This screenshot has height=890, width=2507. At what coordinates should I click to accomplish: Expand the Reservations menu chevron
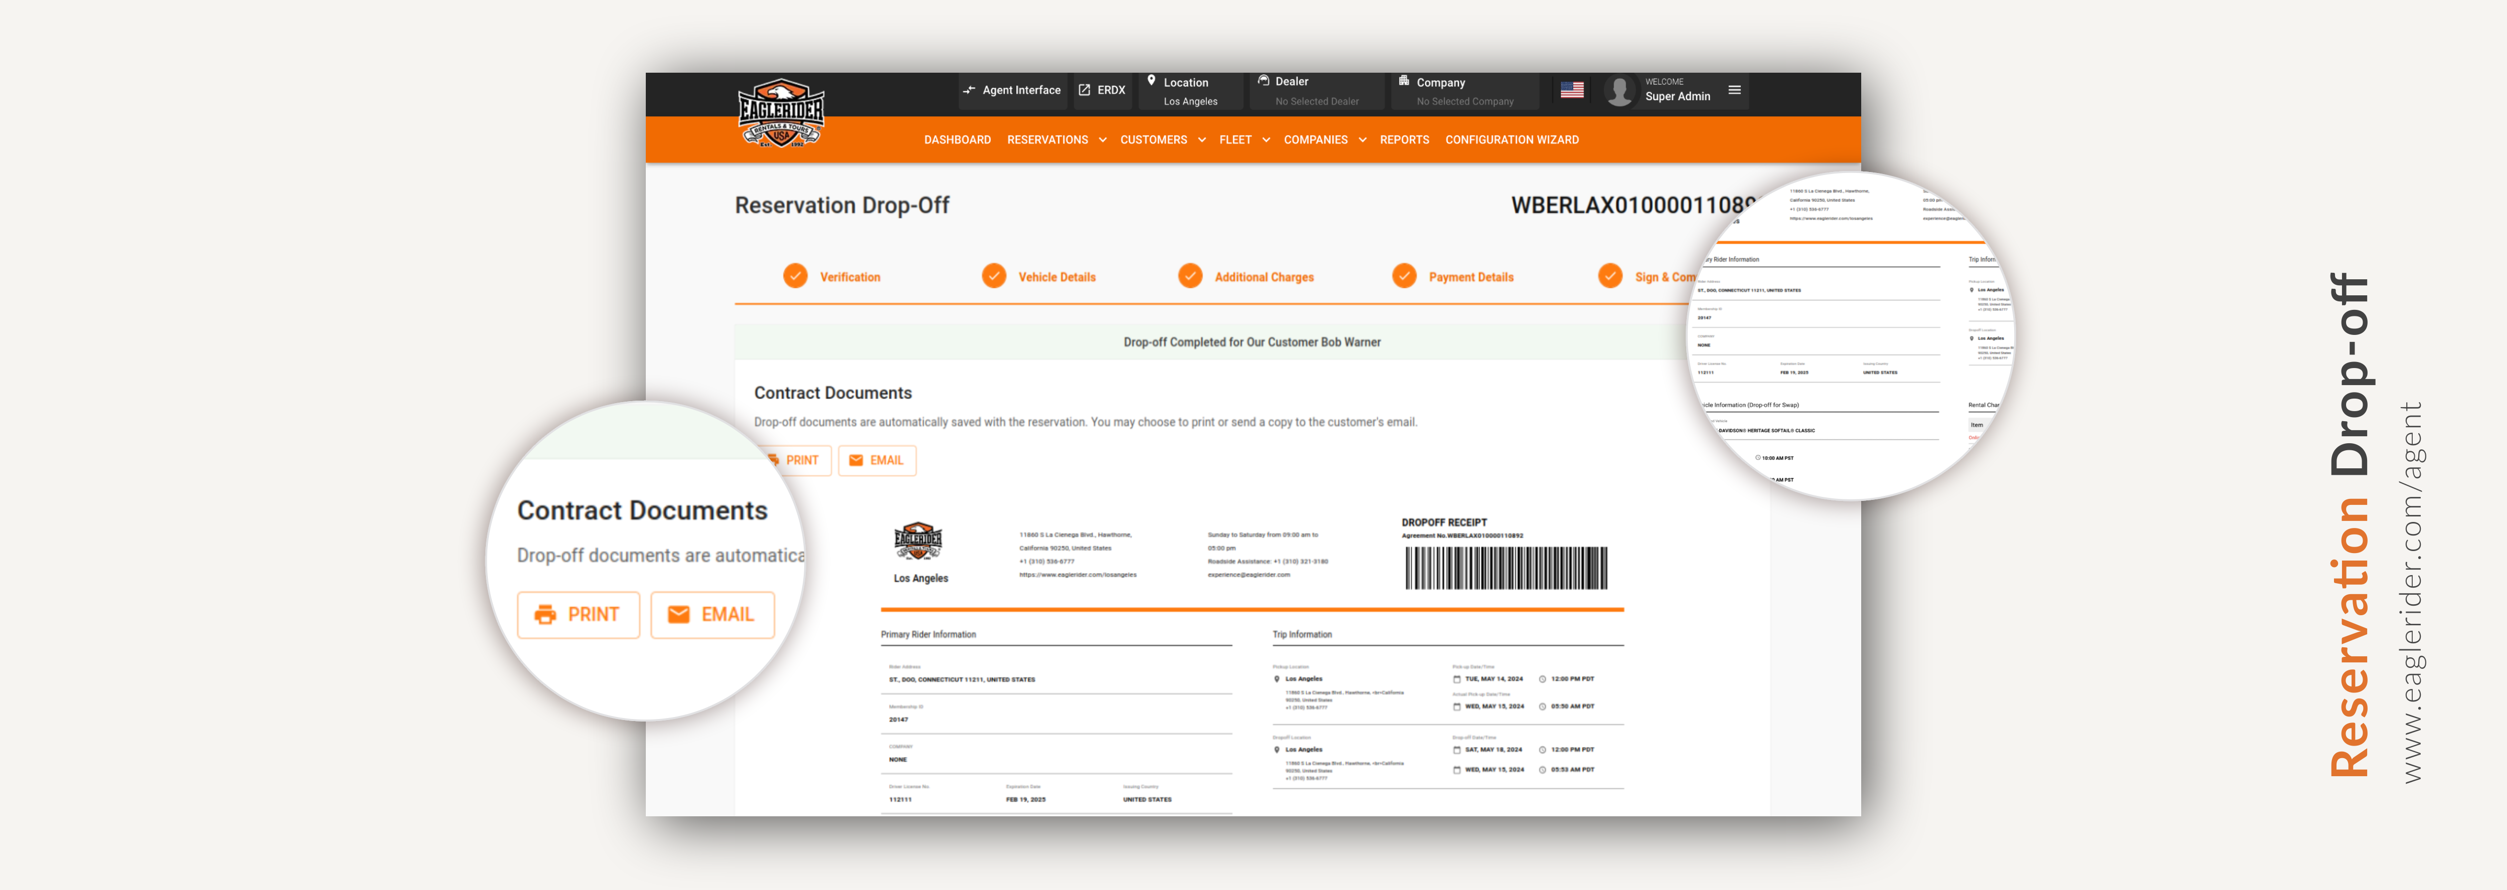pos(1103,139)
